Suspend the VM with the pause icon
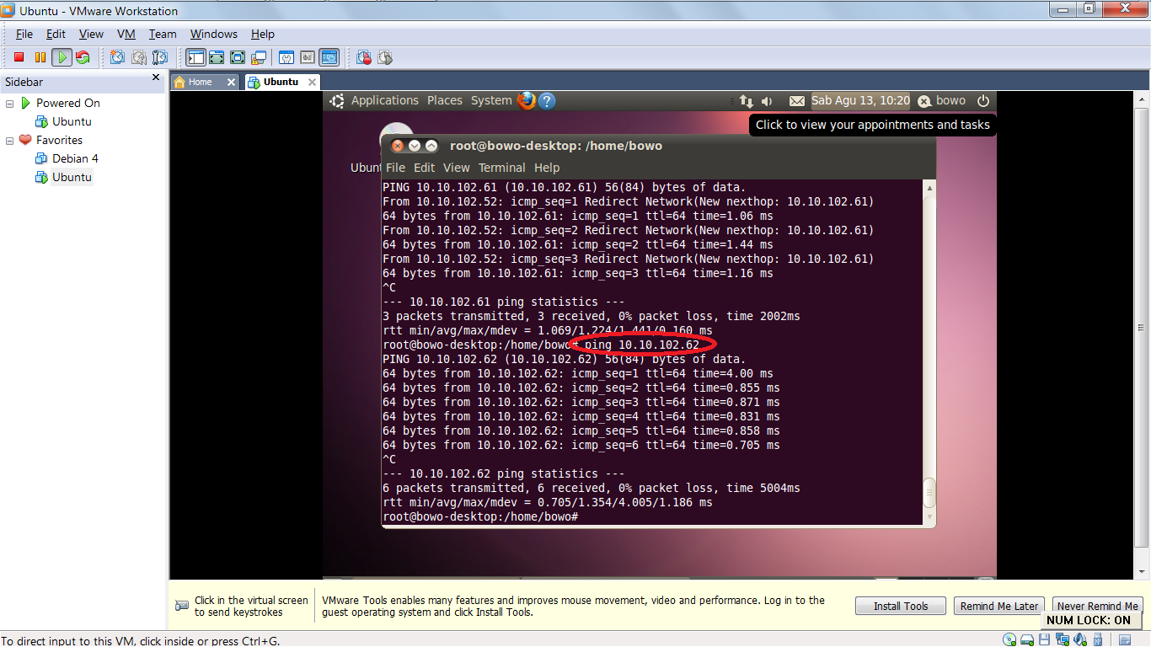The image size is (1151, 647). click(40, 57)
